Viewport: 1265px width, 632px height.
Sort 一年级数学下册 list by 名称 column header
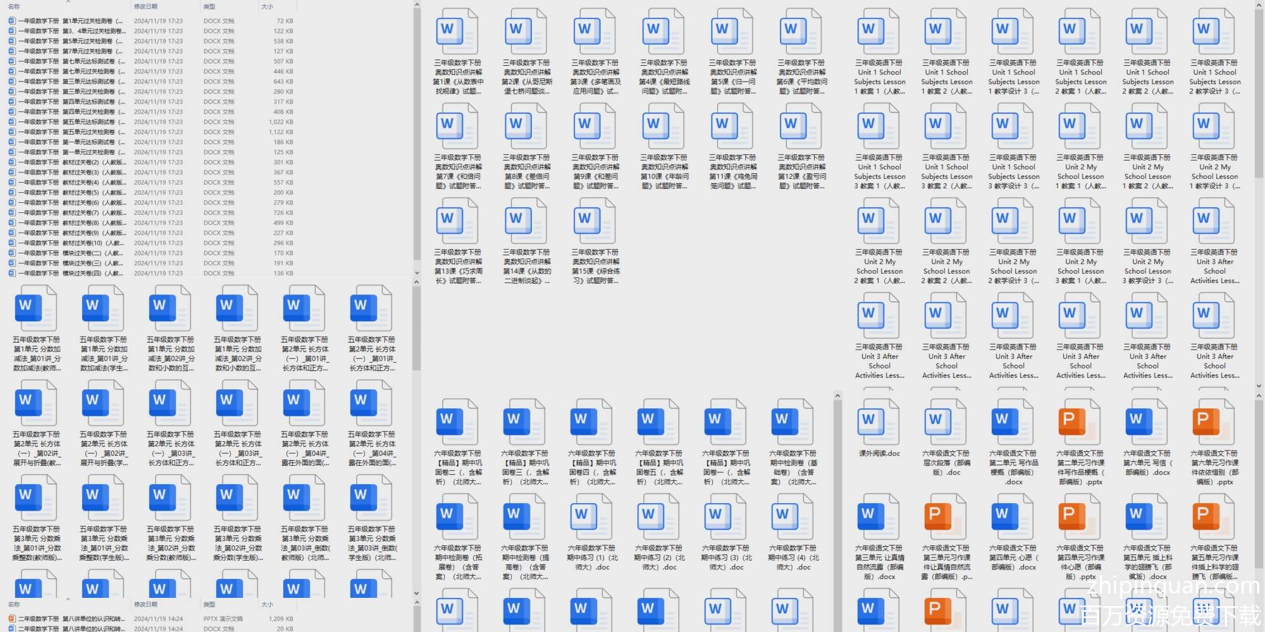point(14,6)
